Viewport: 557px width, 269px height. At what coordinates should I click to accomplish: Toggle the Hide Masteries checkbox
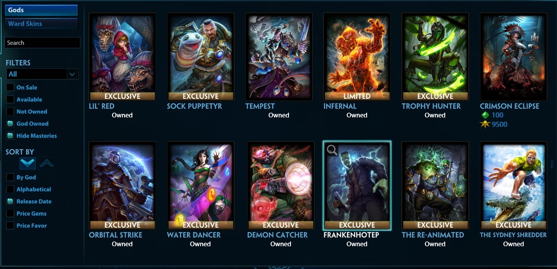pyautogui.click(x=10, y=136)
